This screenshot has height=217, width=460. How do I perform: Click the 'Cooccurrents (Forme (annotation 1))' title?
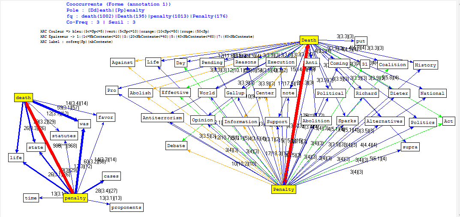coord(118,4)
